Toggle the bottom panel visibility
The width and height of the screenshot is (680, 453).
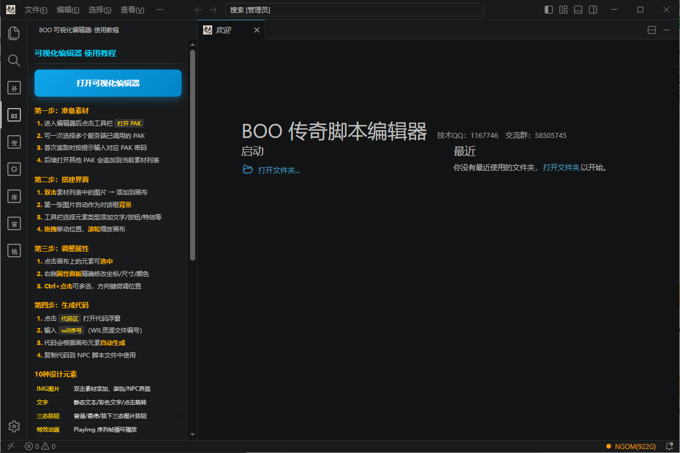578,10
